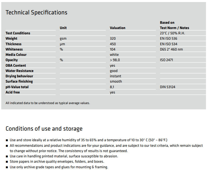The width and height of the screenshot is (207, 170).
Task: Click the 320 weight valuation value
Action: click(x=113, y=38)
